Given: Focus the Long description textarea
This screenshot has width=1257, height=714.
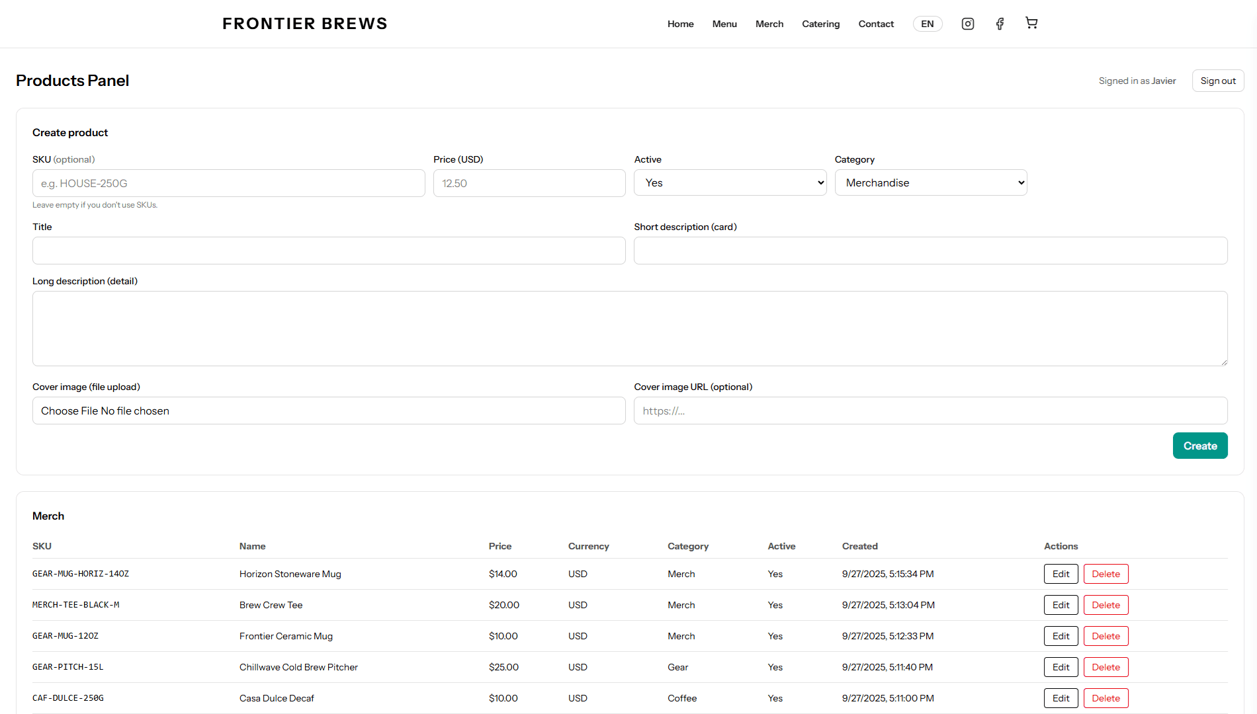Looking at the screenshot, I should (x=629, y=329).
